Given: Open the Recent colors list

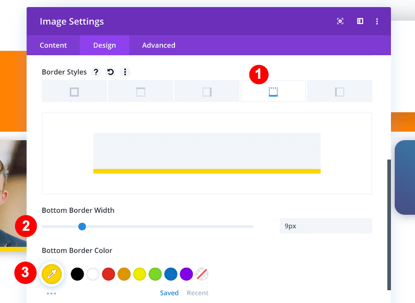Looking at the screenshot, I should tap(198, 293).
